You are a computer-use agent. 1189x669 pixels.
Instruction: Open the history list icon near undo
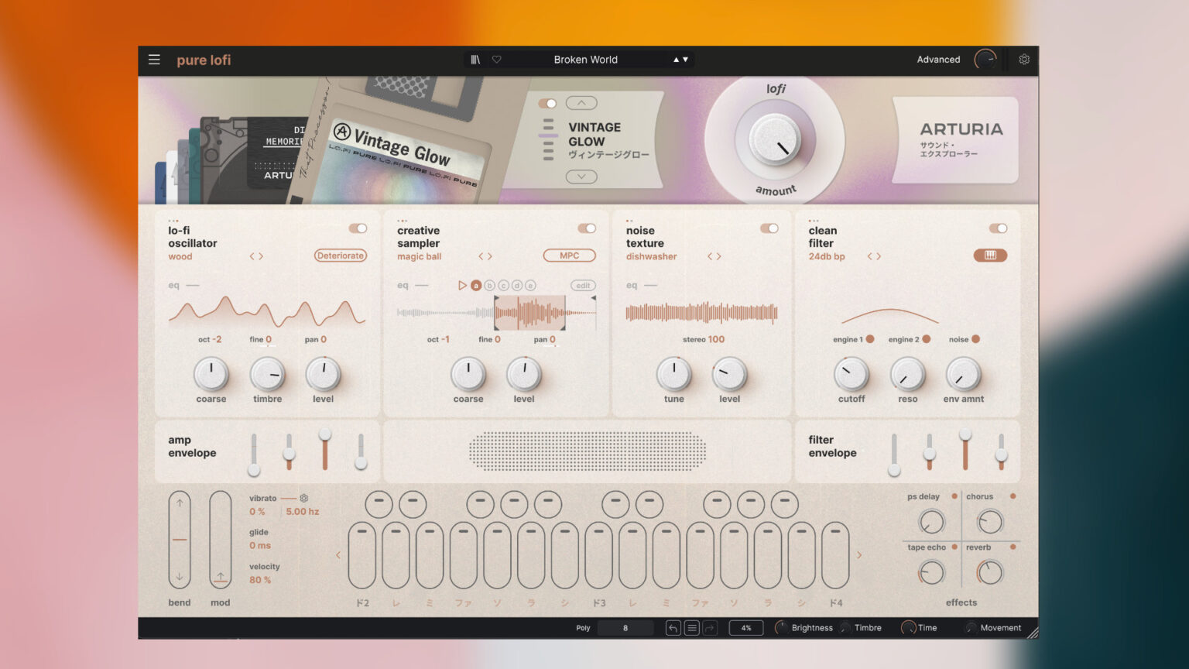(x=692, y=627)
